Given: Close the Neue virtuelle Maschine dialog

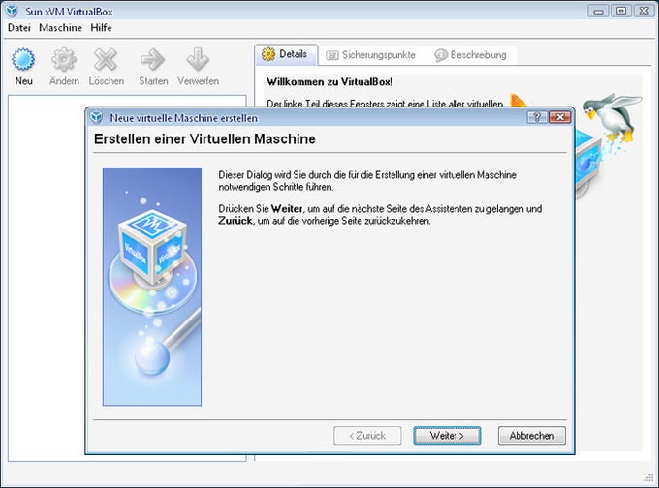Looking at the screenshot, I should pyautogui.click(x=560, y=117).
